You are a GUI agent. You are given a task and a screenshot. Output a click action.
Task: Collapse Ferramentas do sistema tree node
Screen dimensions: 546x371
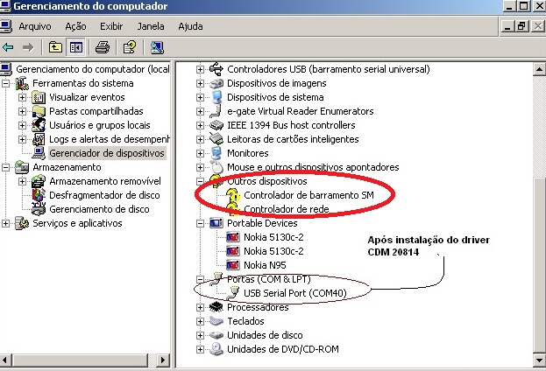click(7, 83)
